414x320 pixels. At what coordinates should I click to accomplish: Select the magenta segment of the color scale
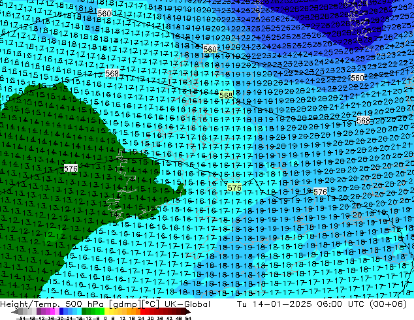point(52,312)
